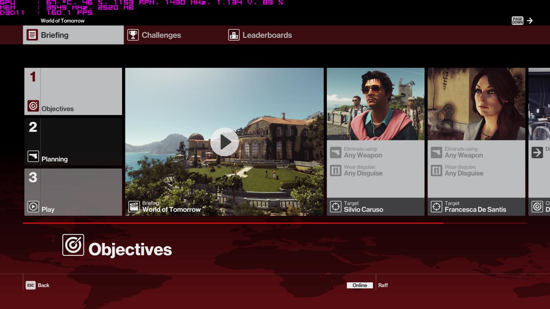The height and width of the screenshot is (309, 550).
Task: Select step 3 Play
Action: [x=73, y=192]
